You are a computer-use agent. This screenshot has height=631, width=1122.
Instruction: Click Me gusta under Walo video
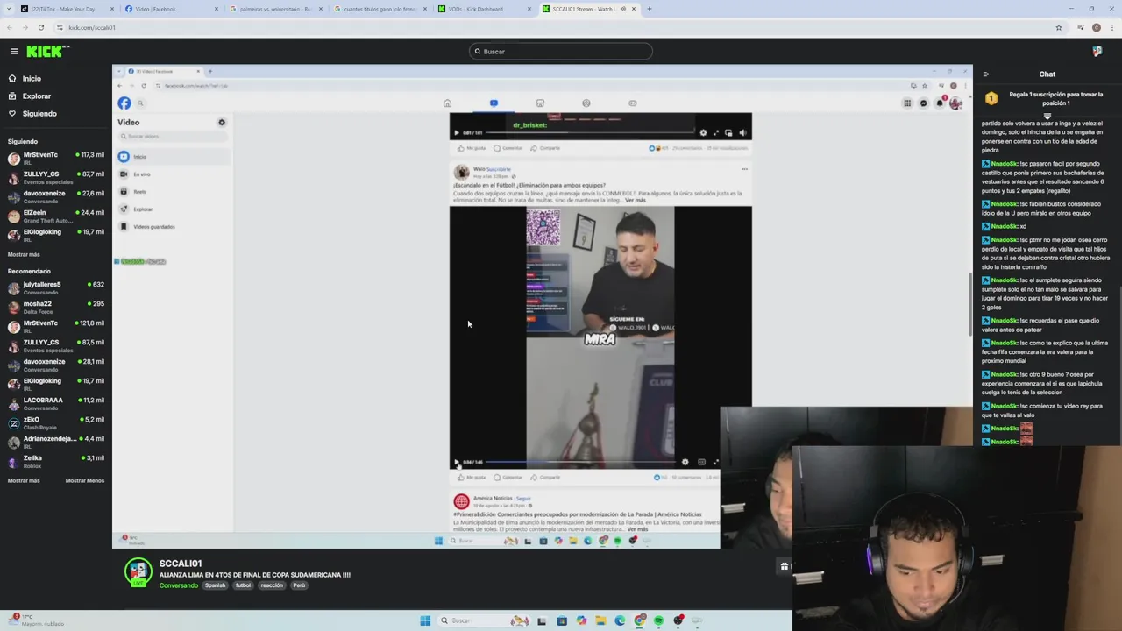[x=472, y=478]
